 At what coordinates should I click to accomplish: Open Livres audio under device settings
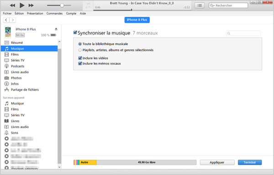pyautogui.click(x=29, y=72)
